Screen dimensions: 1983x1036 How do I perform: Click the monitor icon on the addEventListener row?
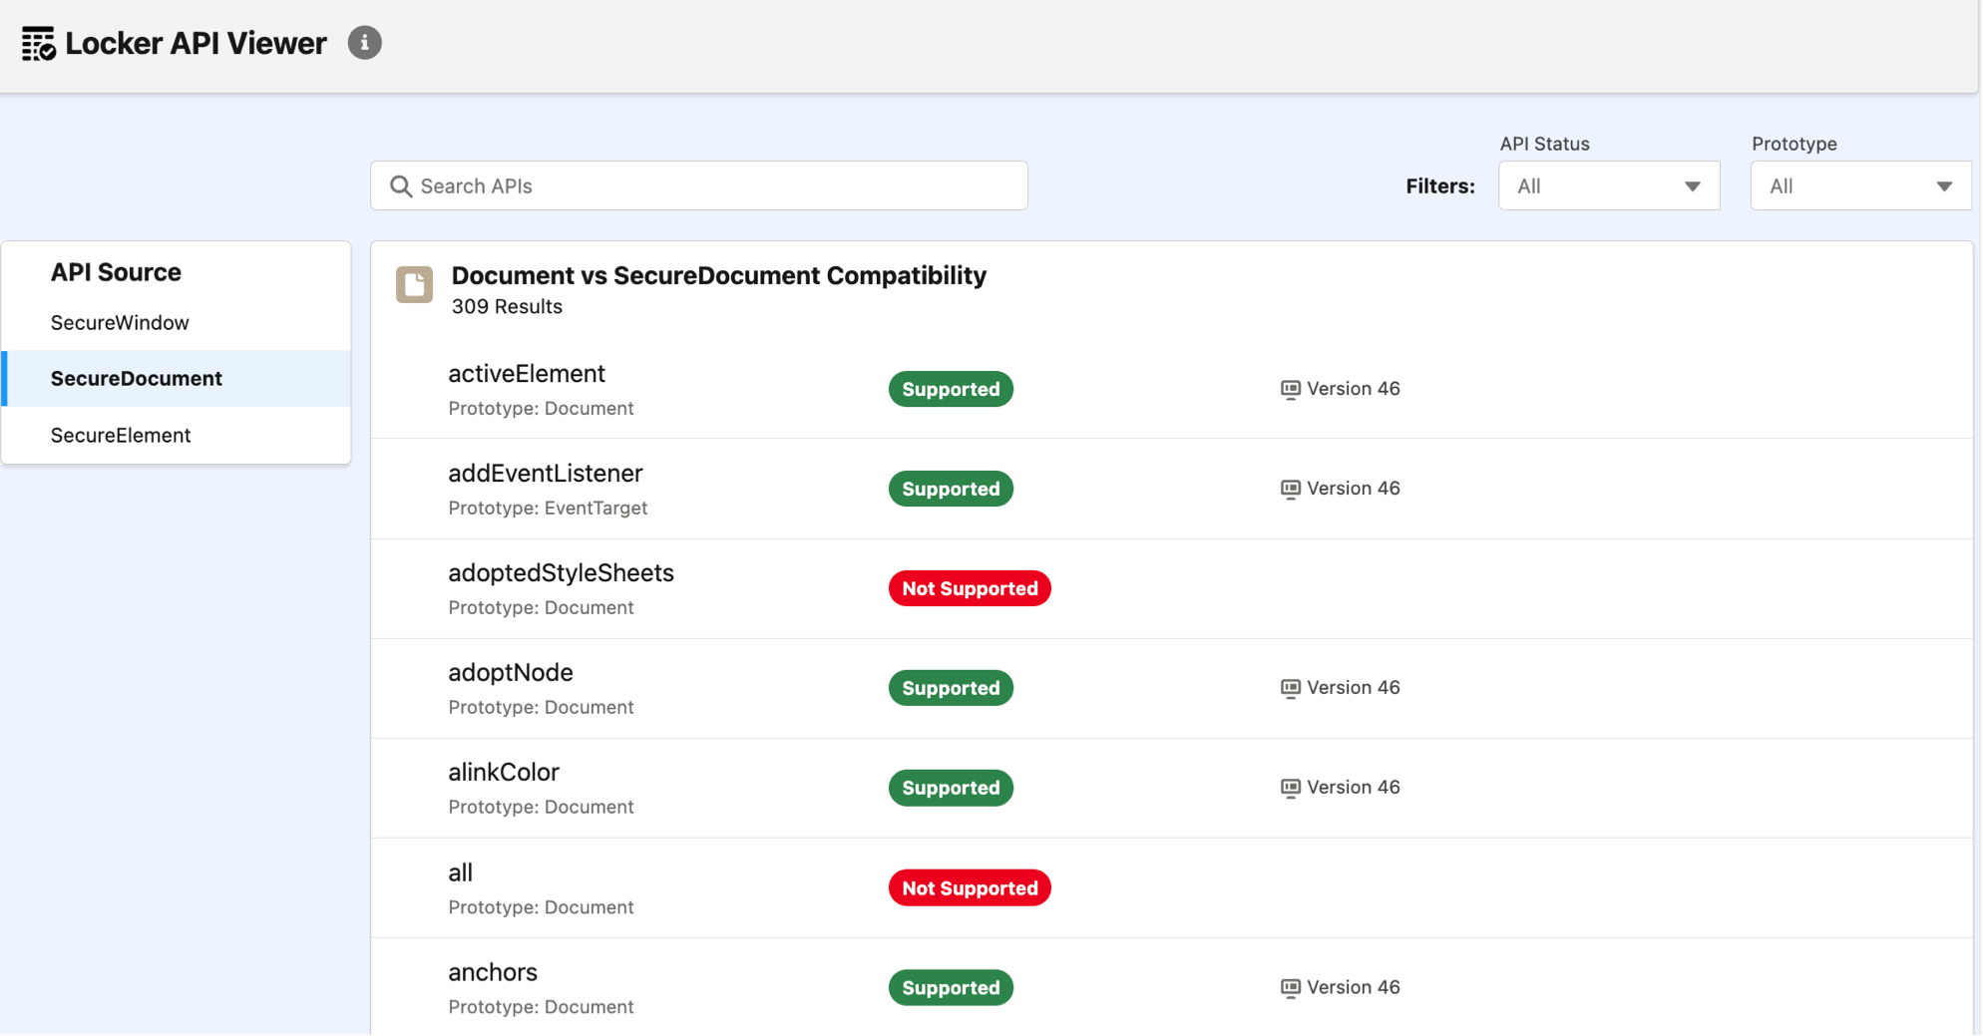coord(1291,489)
